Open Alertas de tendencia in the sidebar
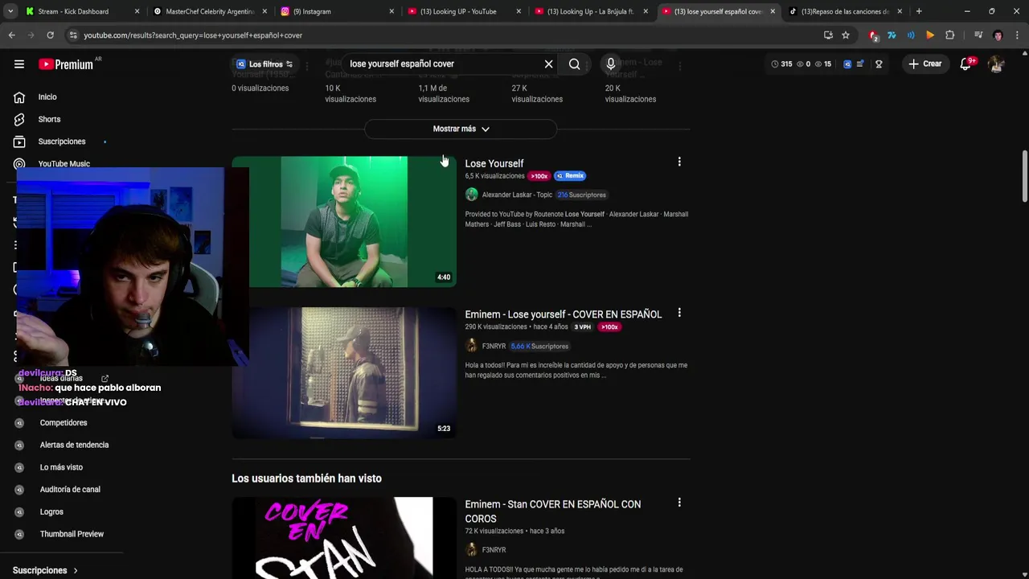 (74, 445)
